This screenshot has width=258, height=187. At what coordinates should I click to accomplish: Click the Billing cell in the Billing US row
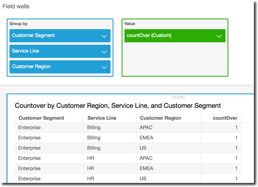tap(94, 148)
